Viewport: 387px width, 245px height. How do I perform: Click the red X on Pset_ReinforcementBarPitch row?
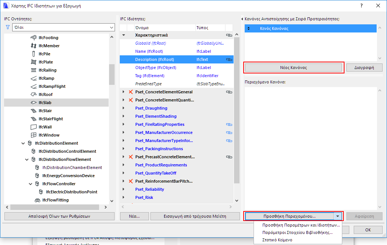(131, 181)
